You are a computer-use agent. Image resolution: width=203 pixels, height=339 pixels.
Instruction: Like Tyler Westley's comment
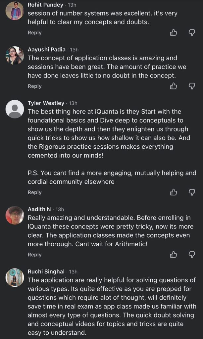[x=173, y=192]
